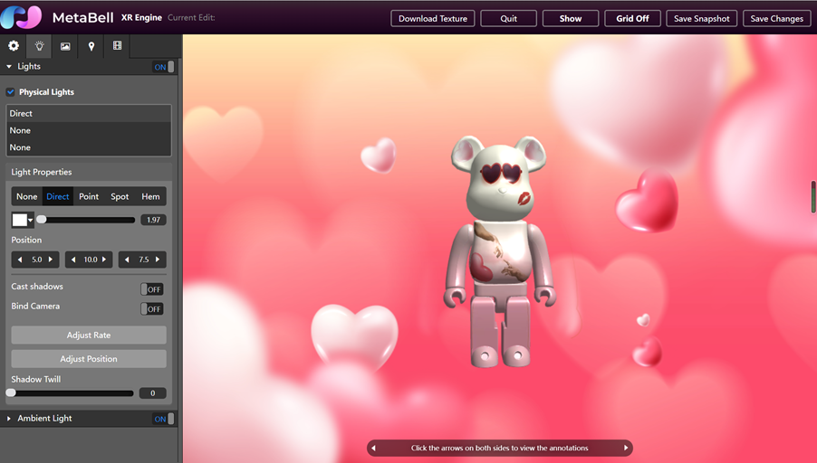
Task: Set light type to Point
Action: click(89, 196)
